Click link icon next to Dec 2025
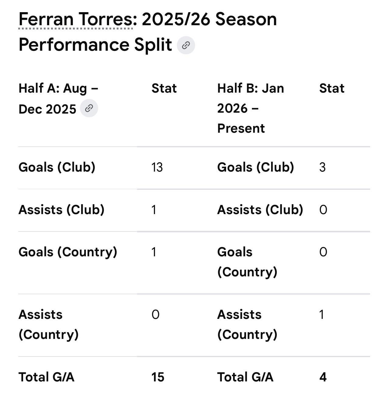 89,108
